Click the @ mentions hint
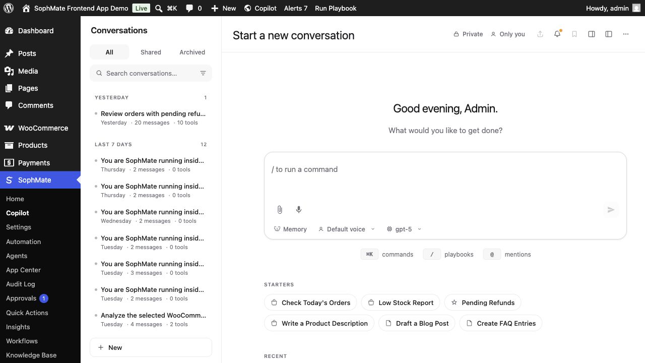 click(x=507, y=254)
